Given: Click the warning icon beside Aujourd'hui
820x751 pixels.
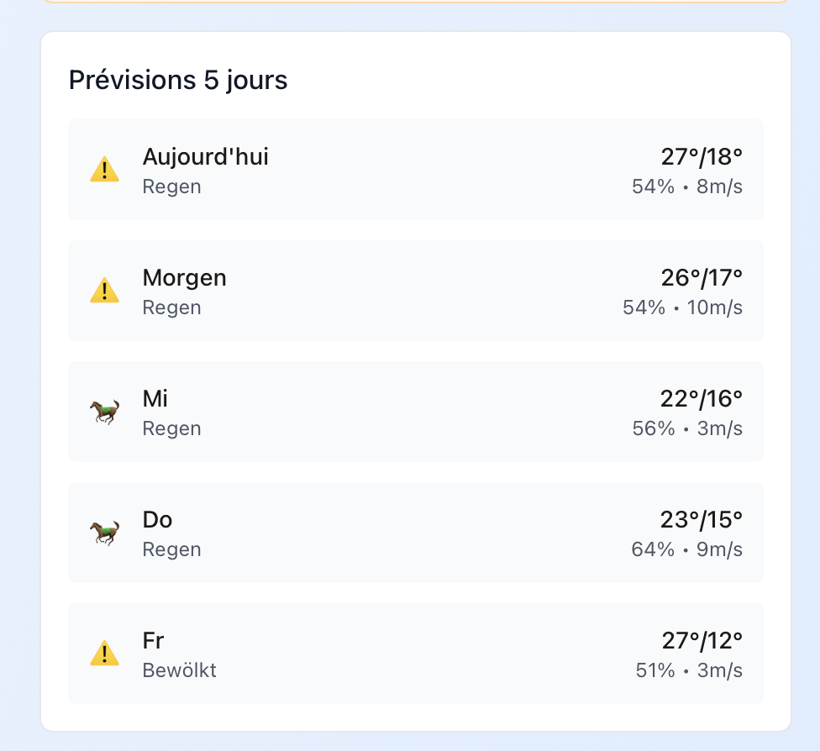Looking at the screenshot, I should (104, 171).
